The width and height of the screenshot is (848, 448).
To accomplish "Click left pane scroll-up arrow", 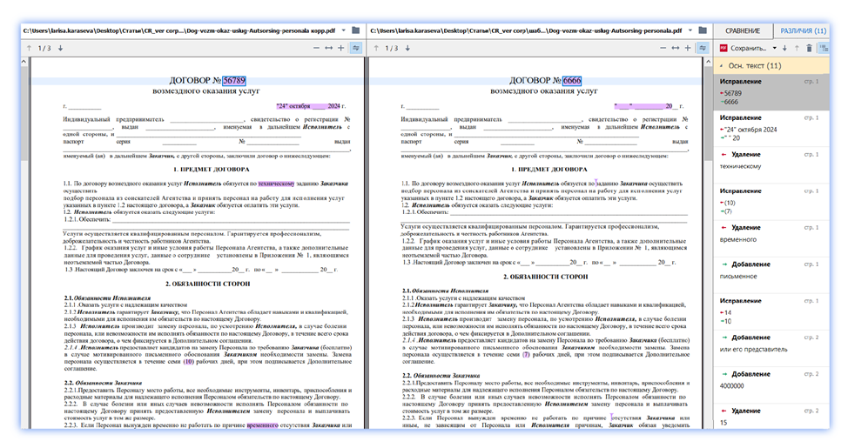I will tap(24, 62).
